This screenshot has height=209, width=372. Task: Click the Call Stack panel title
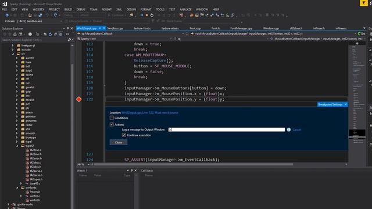[147, 171]
